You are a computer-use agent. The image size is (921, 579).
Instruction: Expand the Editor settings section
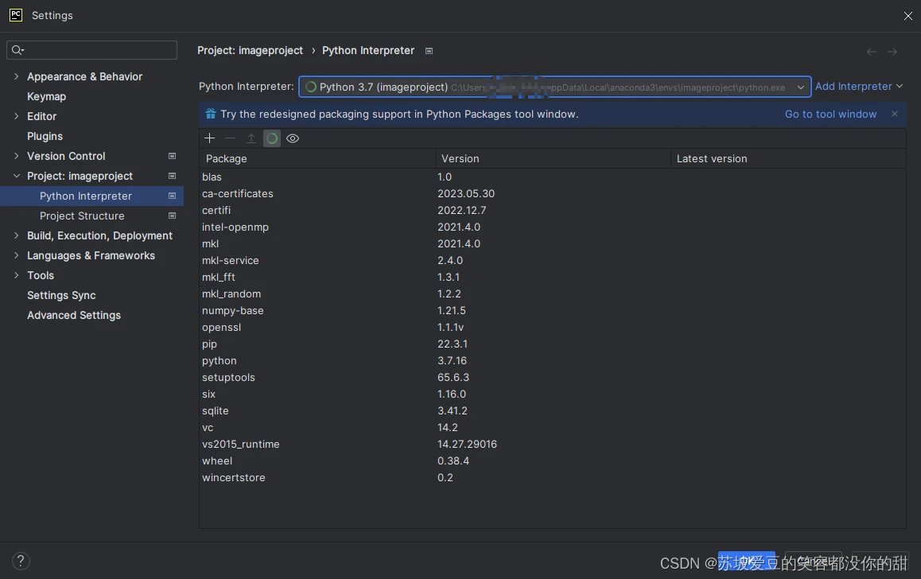pos(17,116)
